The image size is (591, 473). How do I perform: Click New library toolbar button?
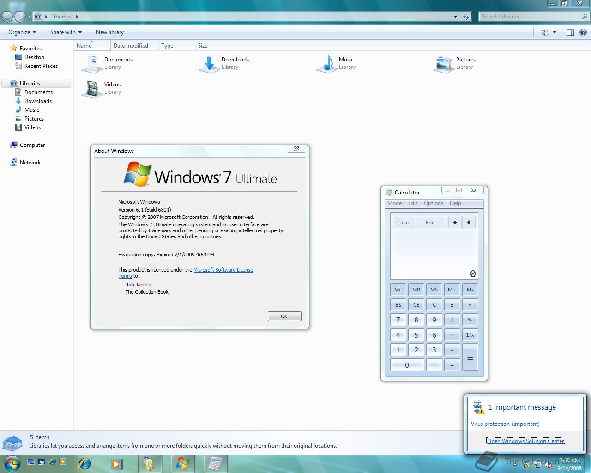(110, 32)
